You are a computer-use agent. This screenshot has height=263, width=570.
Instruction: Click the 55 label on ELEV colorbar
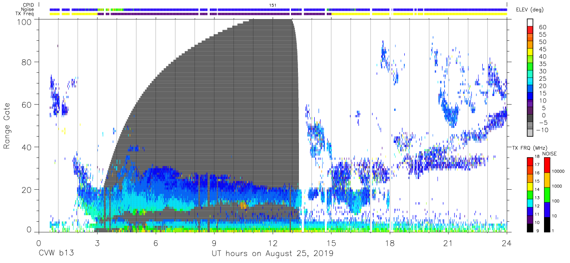click(543, 34)
